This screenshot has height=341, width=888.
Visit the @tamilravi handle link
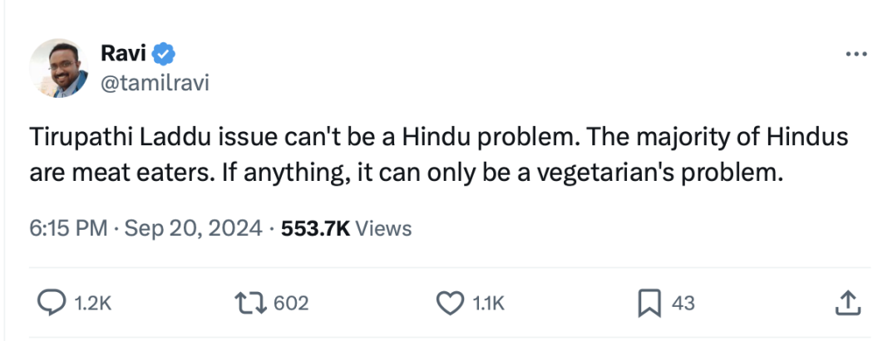(x=155, y=83)
